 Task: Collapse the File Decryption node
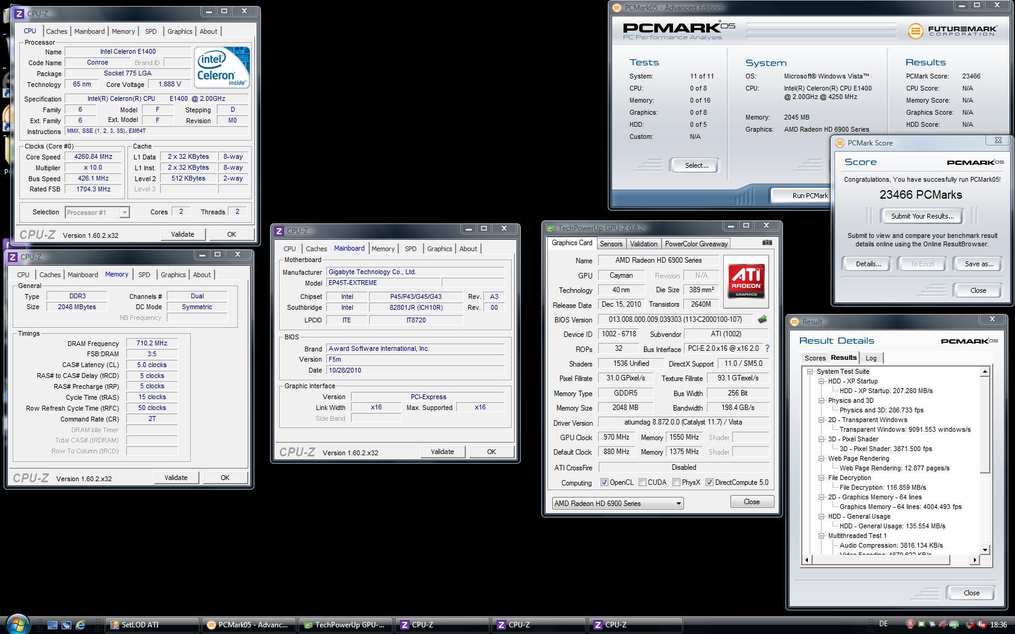click(x=822, y=478)
